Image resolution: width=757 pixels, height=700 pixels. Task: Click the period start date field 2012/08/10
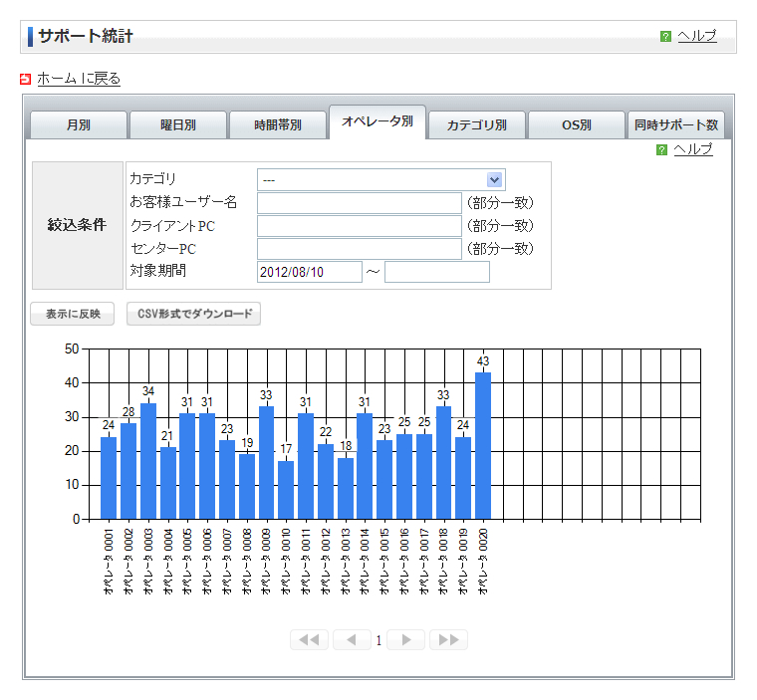(309, 272)
